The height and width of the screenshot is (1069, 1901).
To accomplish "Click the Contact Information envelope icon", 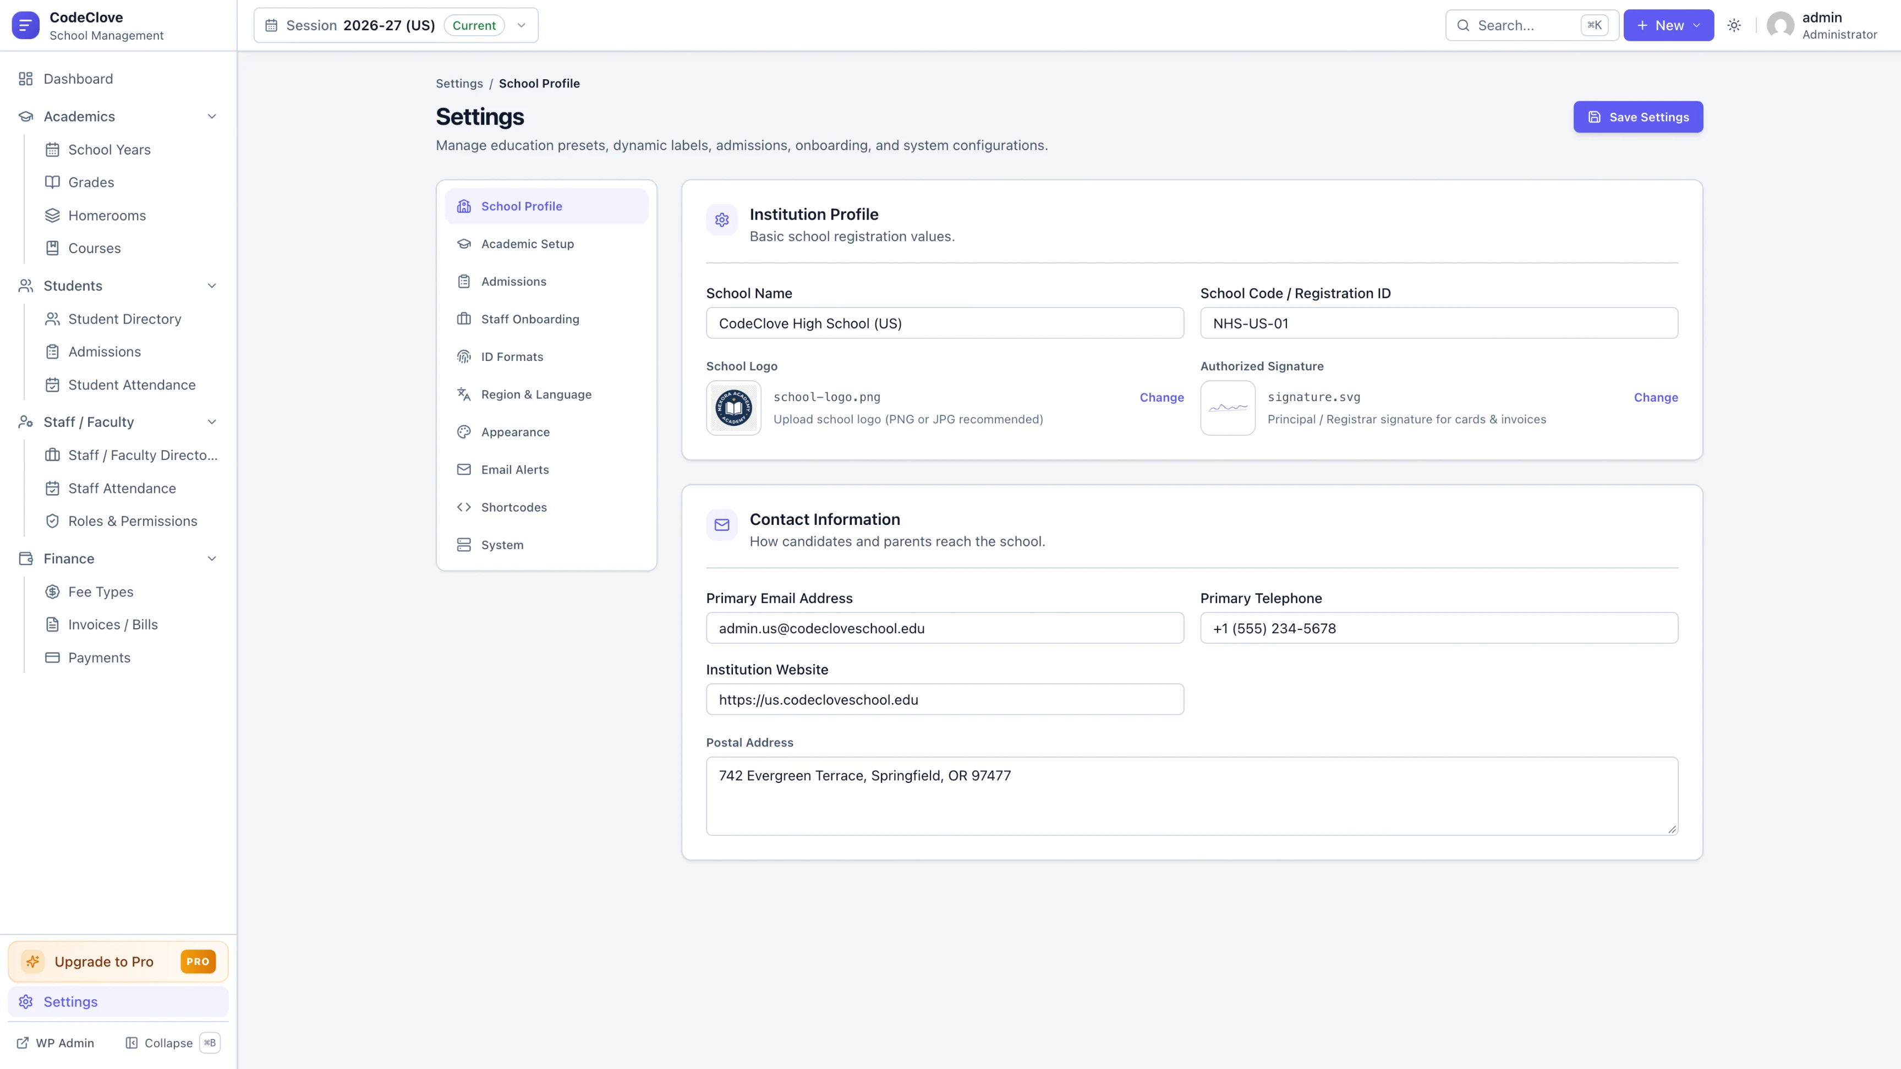I will [722, 524].
